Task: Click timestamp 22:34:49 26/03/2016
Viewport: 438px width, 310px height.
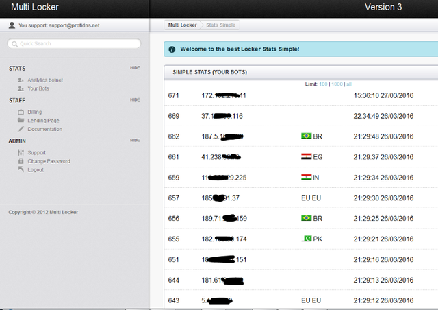Action: 383,116
